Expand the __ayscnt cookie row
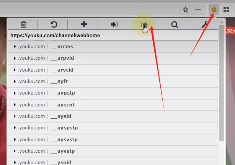Screen dimensions: 235x165 [113, 105]
